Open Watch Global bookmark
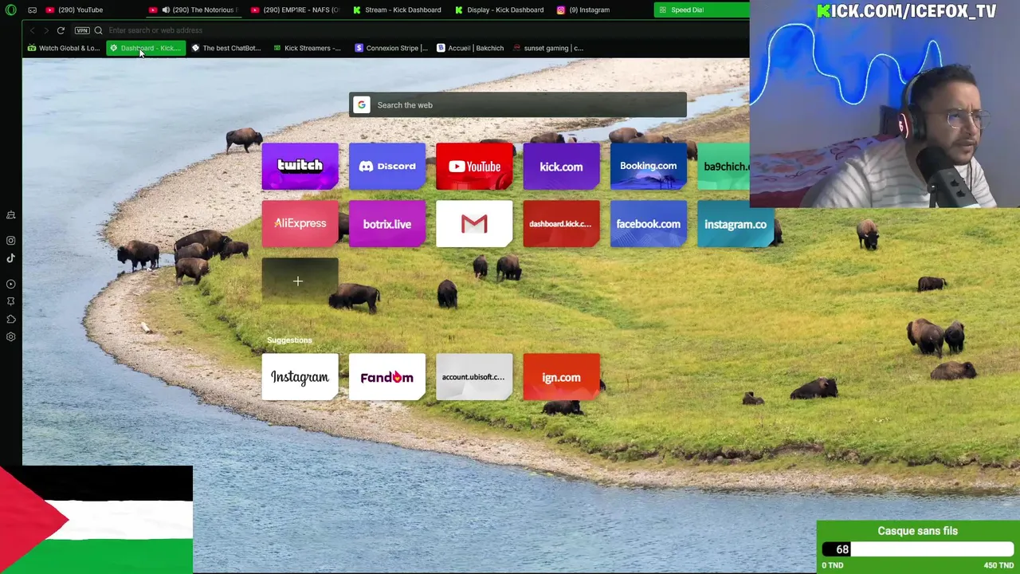The image size is (1020, 574). tap(64, 48)
